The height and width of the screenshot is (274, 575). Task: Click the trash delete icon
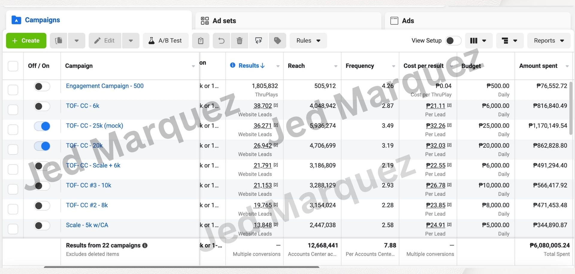point(239,40)
